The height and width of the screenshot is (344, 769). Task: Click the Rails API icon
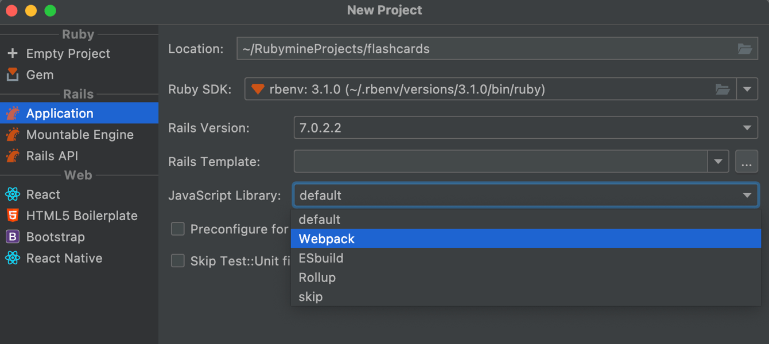point(13,156)
